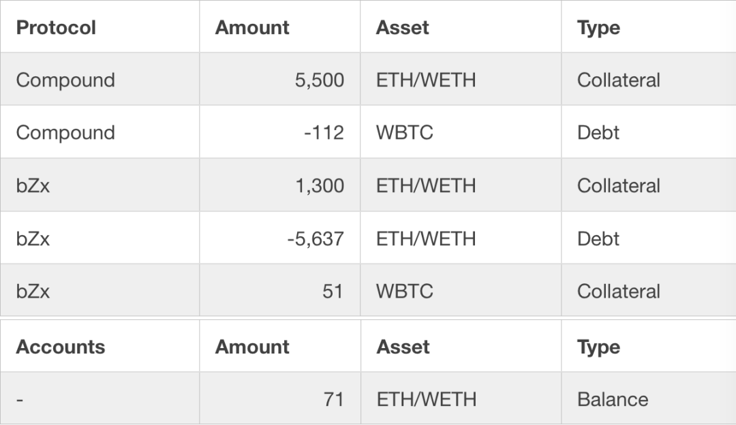Click Collateral in the Compound 5,500 row
The height and width of the screenshot is (425, 736).
coord(619,80)
